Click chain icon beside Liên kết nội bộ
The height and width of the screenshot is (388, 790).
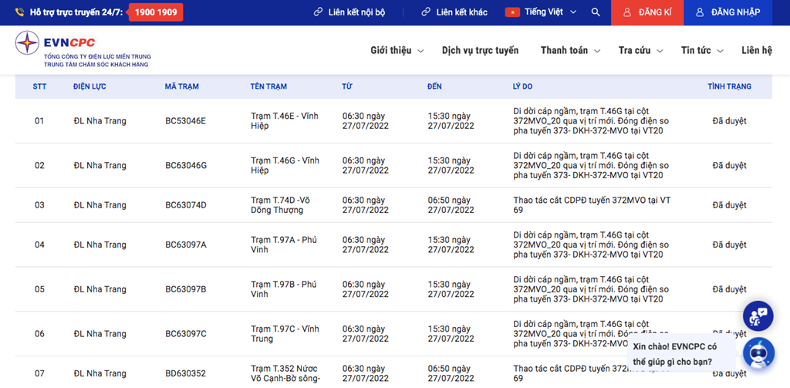point(318,12)
